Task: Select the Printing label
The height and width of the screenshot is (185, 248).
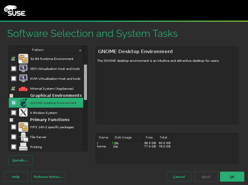Action: point(36,147)
